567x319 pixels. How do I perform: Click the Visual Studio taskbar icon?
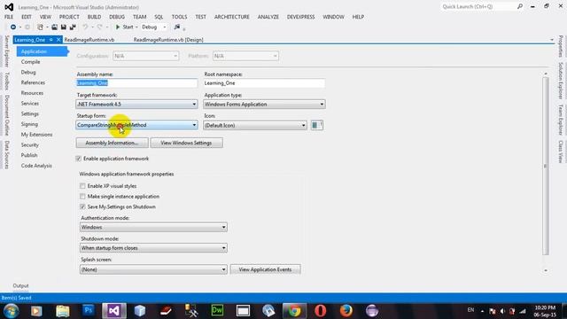[114, 311]
